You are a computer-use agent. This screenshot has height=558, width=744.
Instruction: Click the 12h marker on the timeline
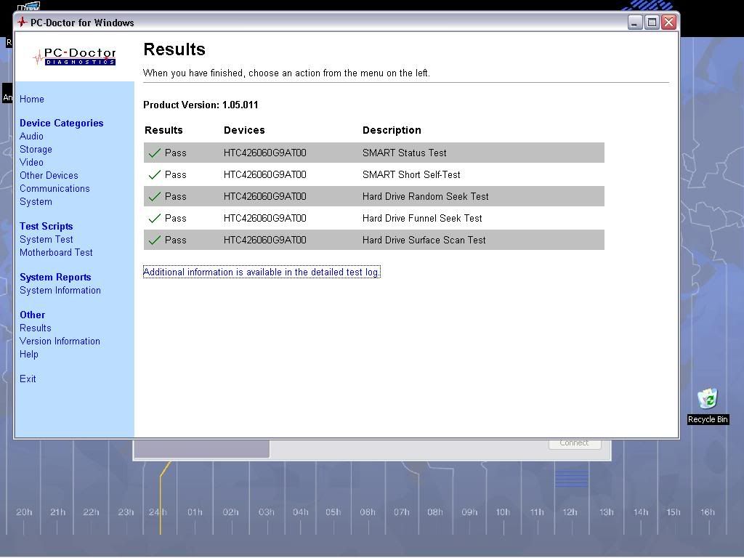point(570,512)
